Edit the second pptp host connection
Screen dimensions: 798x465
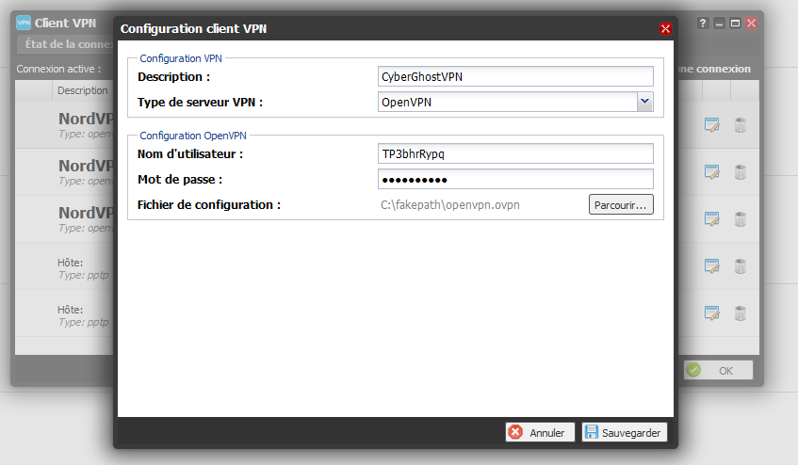pos(711,313)
